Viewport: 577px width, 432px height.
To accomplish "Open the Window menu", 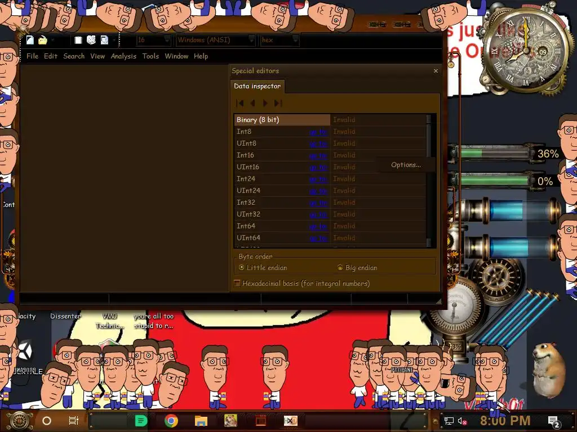I will [176, 56].
